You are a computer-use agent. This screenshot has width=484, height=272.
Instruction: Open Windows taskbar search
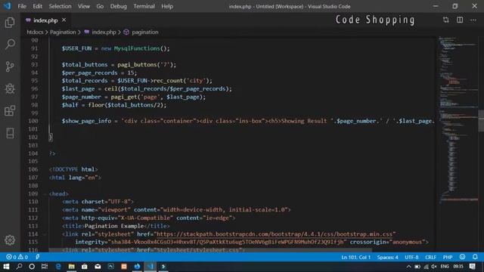(19, 267)
